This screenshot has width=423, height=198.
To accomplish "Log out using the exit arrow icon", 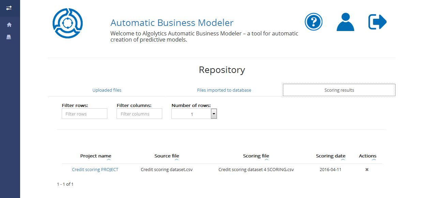I will click(x=377, y=22).
